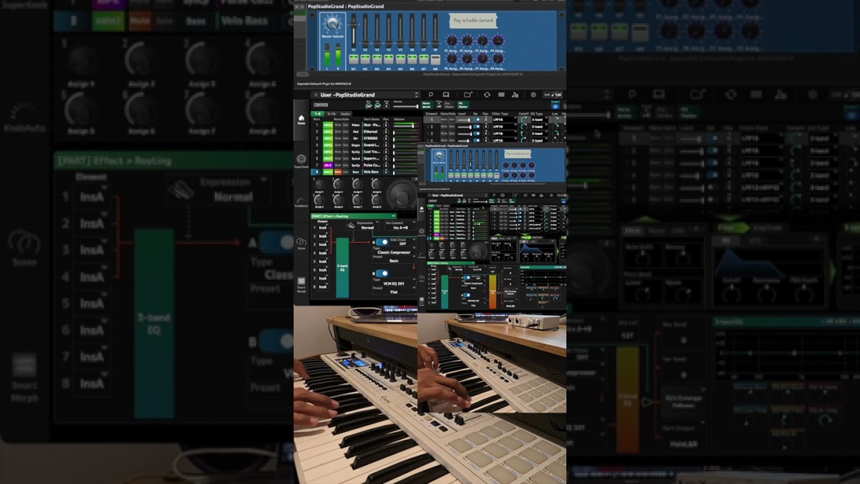
Task: Open Preset dropdown showing Basic
Action: click(x=394, y=259)
